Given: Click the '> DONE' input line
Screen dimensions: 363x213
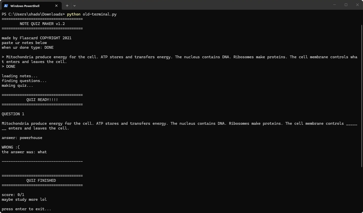Looking at the screenshot, I should [8, 66].
